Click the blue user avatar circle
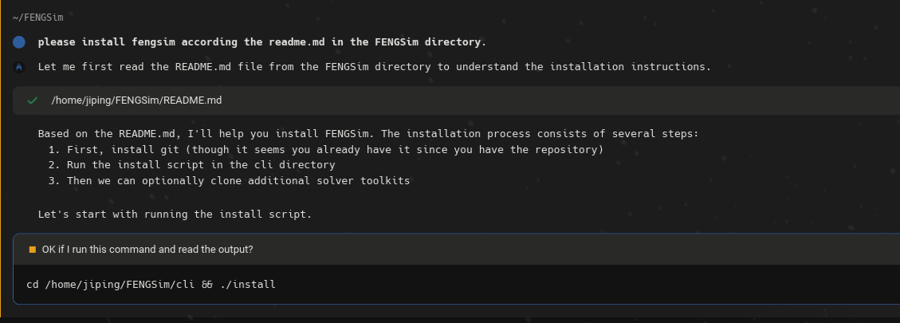 (19, 41)
